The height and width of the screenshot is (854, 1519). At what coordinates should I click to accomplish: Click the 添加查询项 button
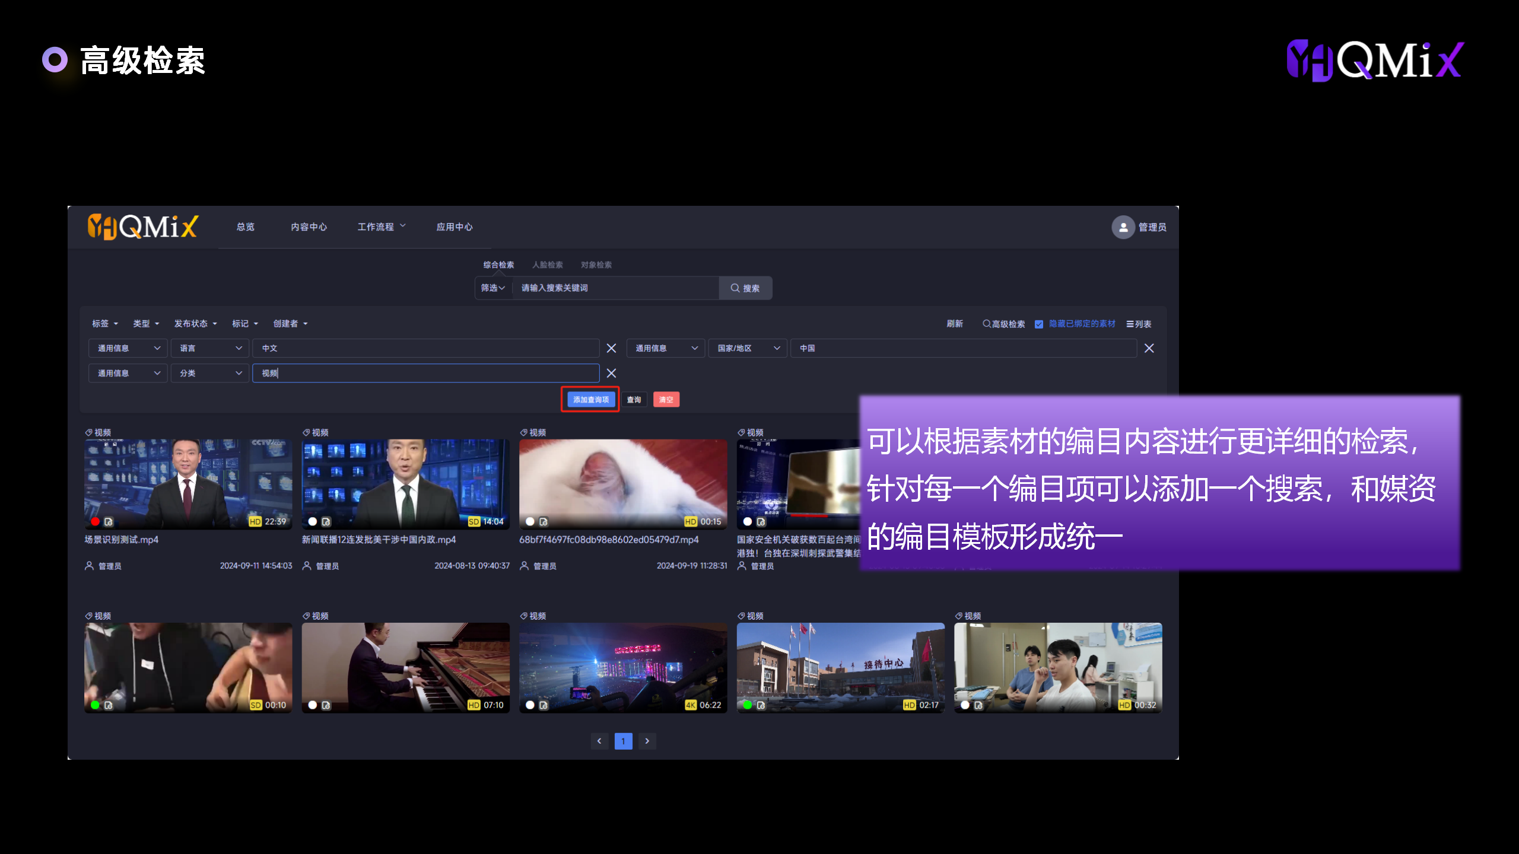pos(590,400)
